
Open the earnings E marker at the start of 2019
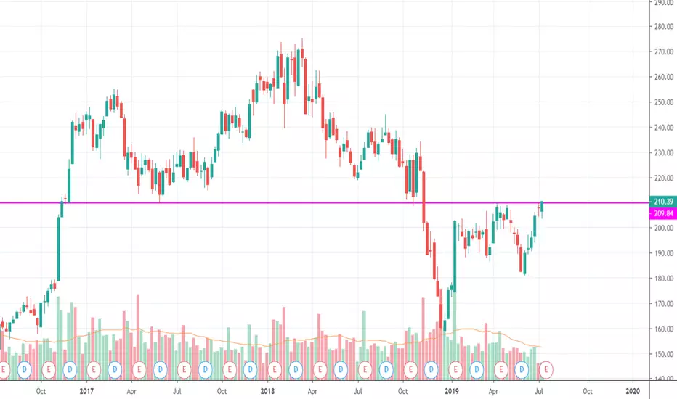455,370
